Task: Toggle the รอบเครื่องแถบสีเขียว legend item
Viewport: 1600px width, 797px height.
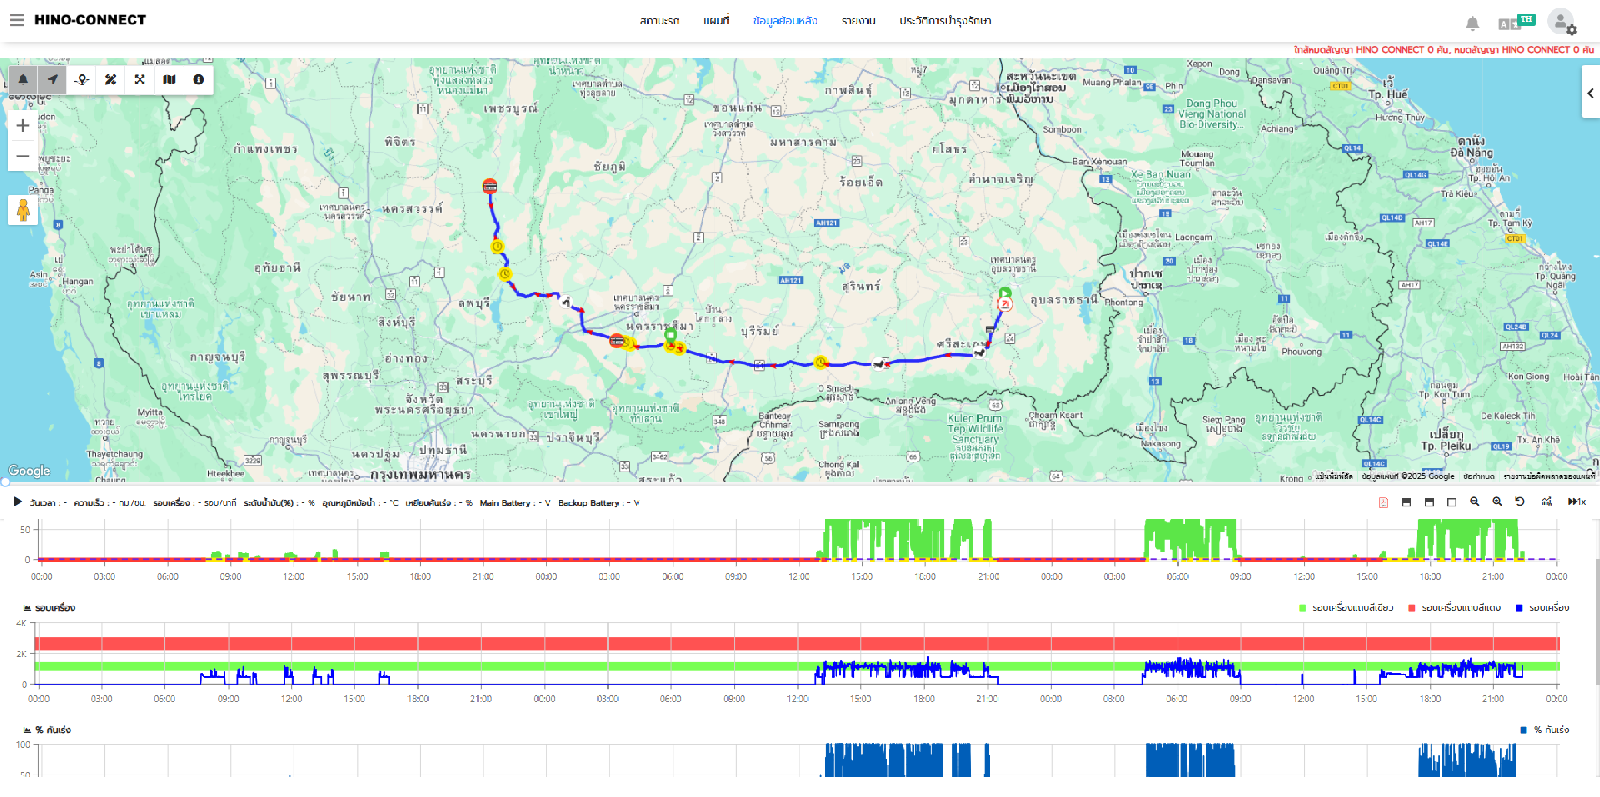Action: pyautogui.click(x=1346, y=608)
